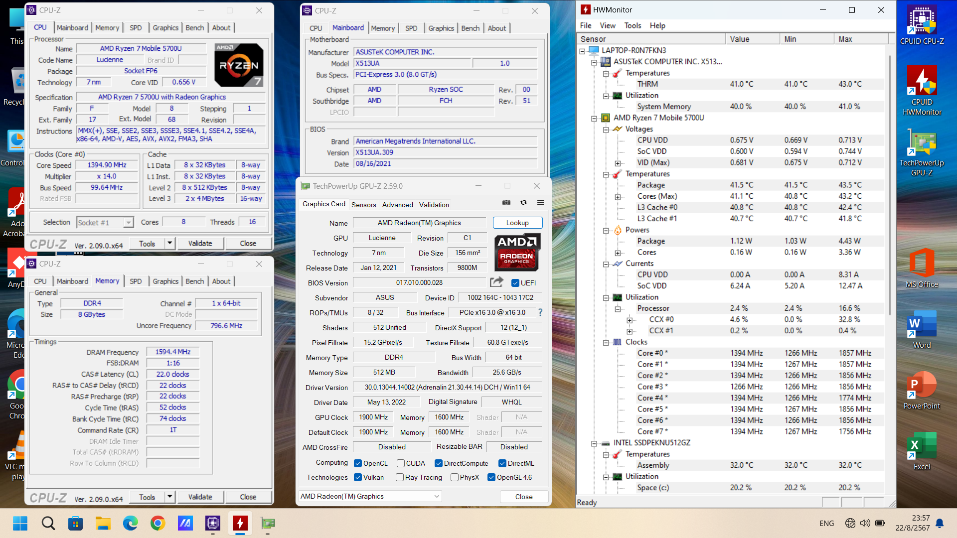
Task: Collapse the LAPTOP-R0N7FKN3 tree node
Action: pyautogui.click(x=582, y=50)
